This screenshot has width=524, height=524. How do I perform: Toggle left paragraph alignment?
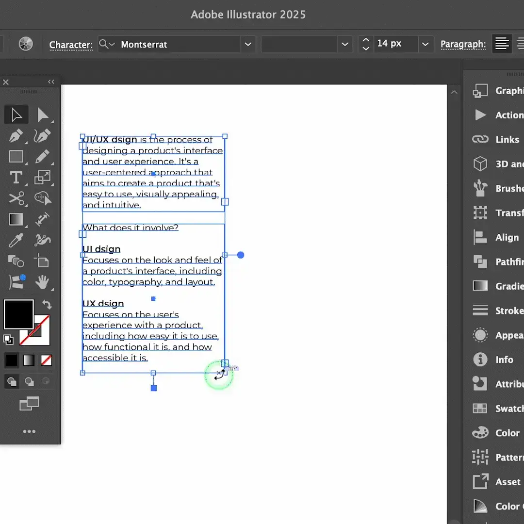(x=502, y=44)
